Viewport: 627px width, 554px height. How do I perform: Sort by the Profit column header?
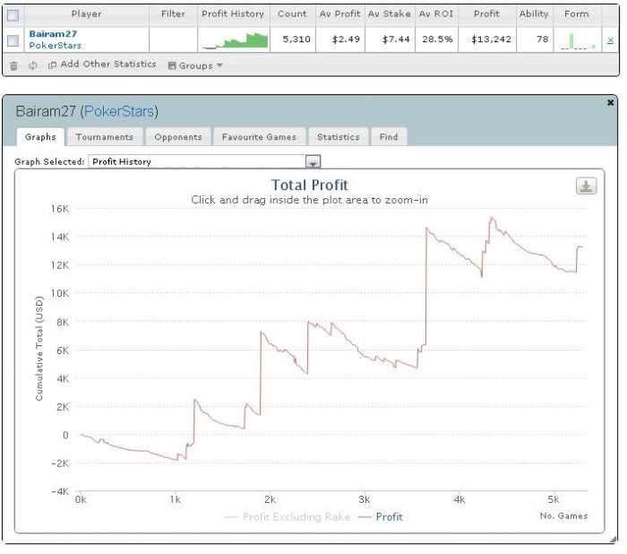(x=486, y=14)
